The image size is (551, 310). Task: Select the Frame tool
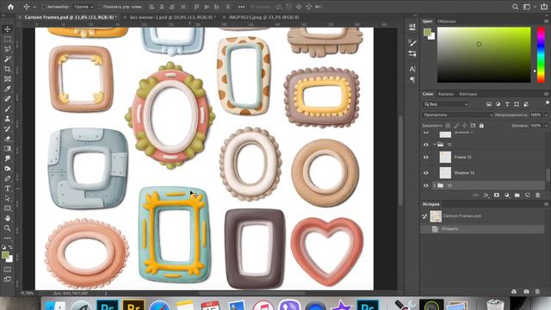(8, 78)
